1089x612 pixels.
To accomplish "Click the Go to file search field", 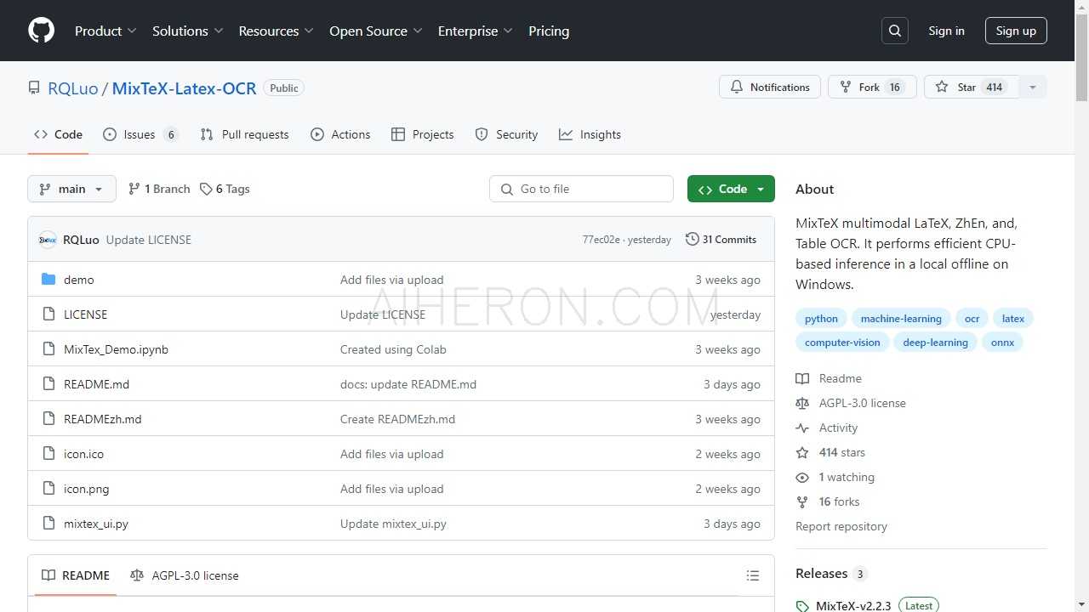I will pos(581,189).
